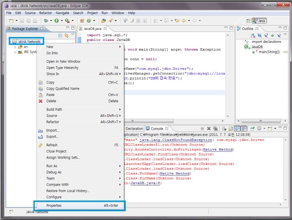Viewport: 292px width, 220px height.
Task: Start debugging with the bug icon
Action: (46, 20)
